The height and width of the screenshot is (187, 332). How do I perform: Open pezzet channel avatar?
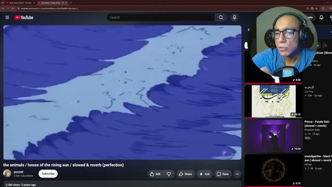7,173
